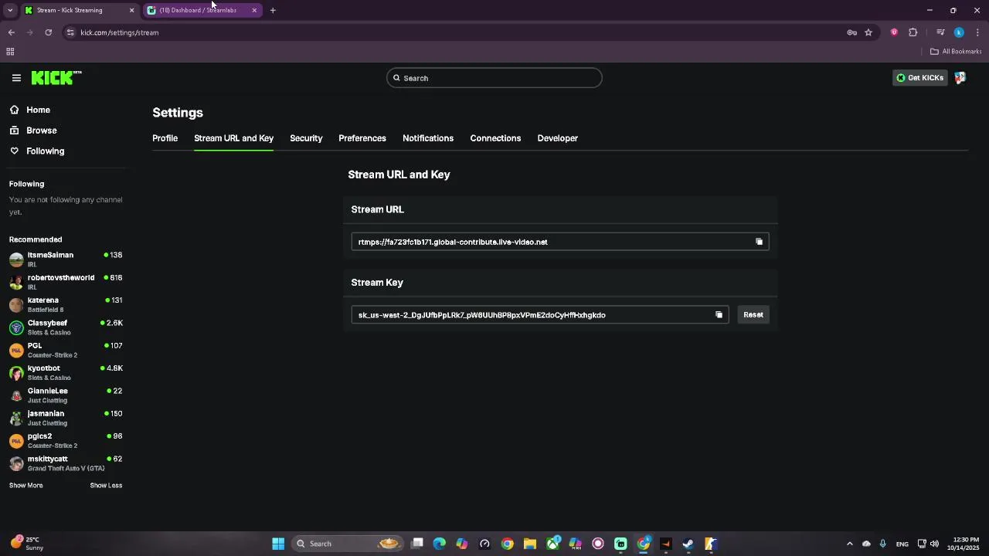This screenshot has height=556, width=989.
Task: Open the Preferences tab
Action: click(x=362, y=138)
